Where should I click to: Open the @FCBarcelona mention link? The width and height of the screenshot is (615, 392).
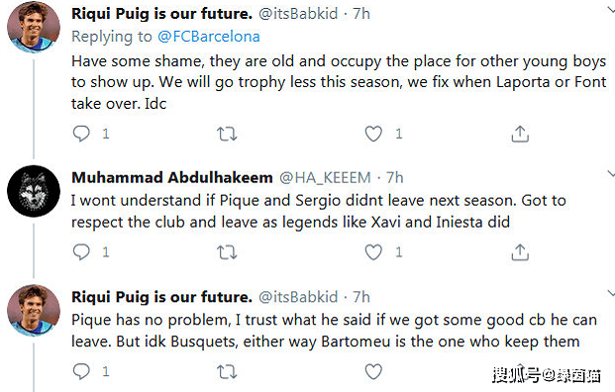click(x=209, y=37)
